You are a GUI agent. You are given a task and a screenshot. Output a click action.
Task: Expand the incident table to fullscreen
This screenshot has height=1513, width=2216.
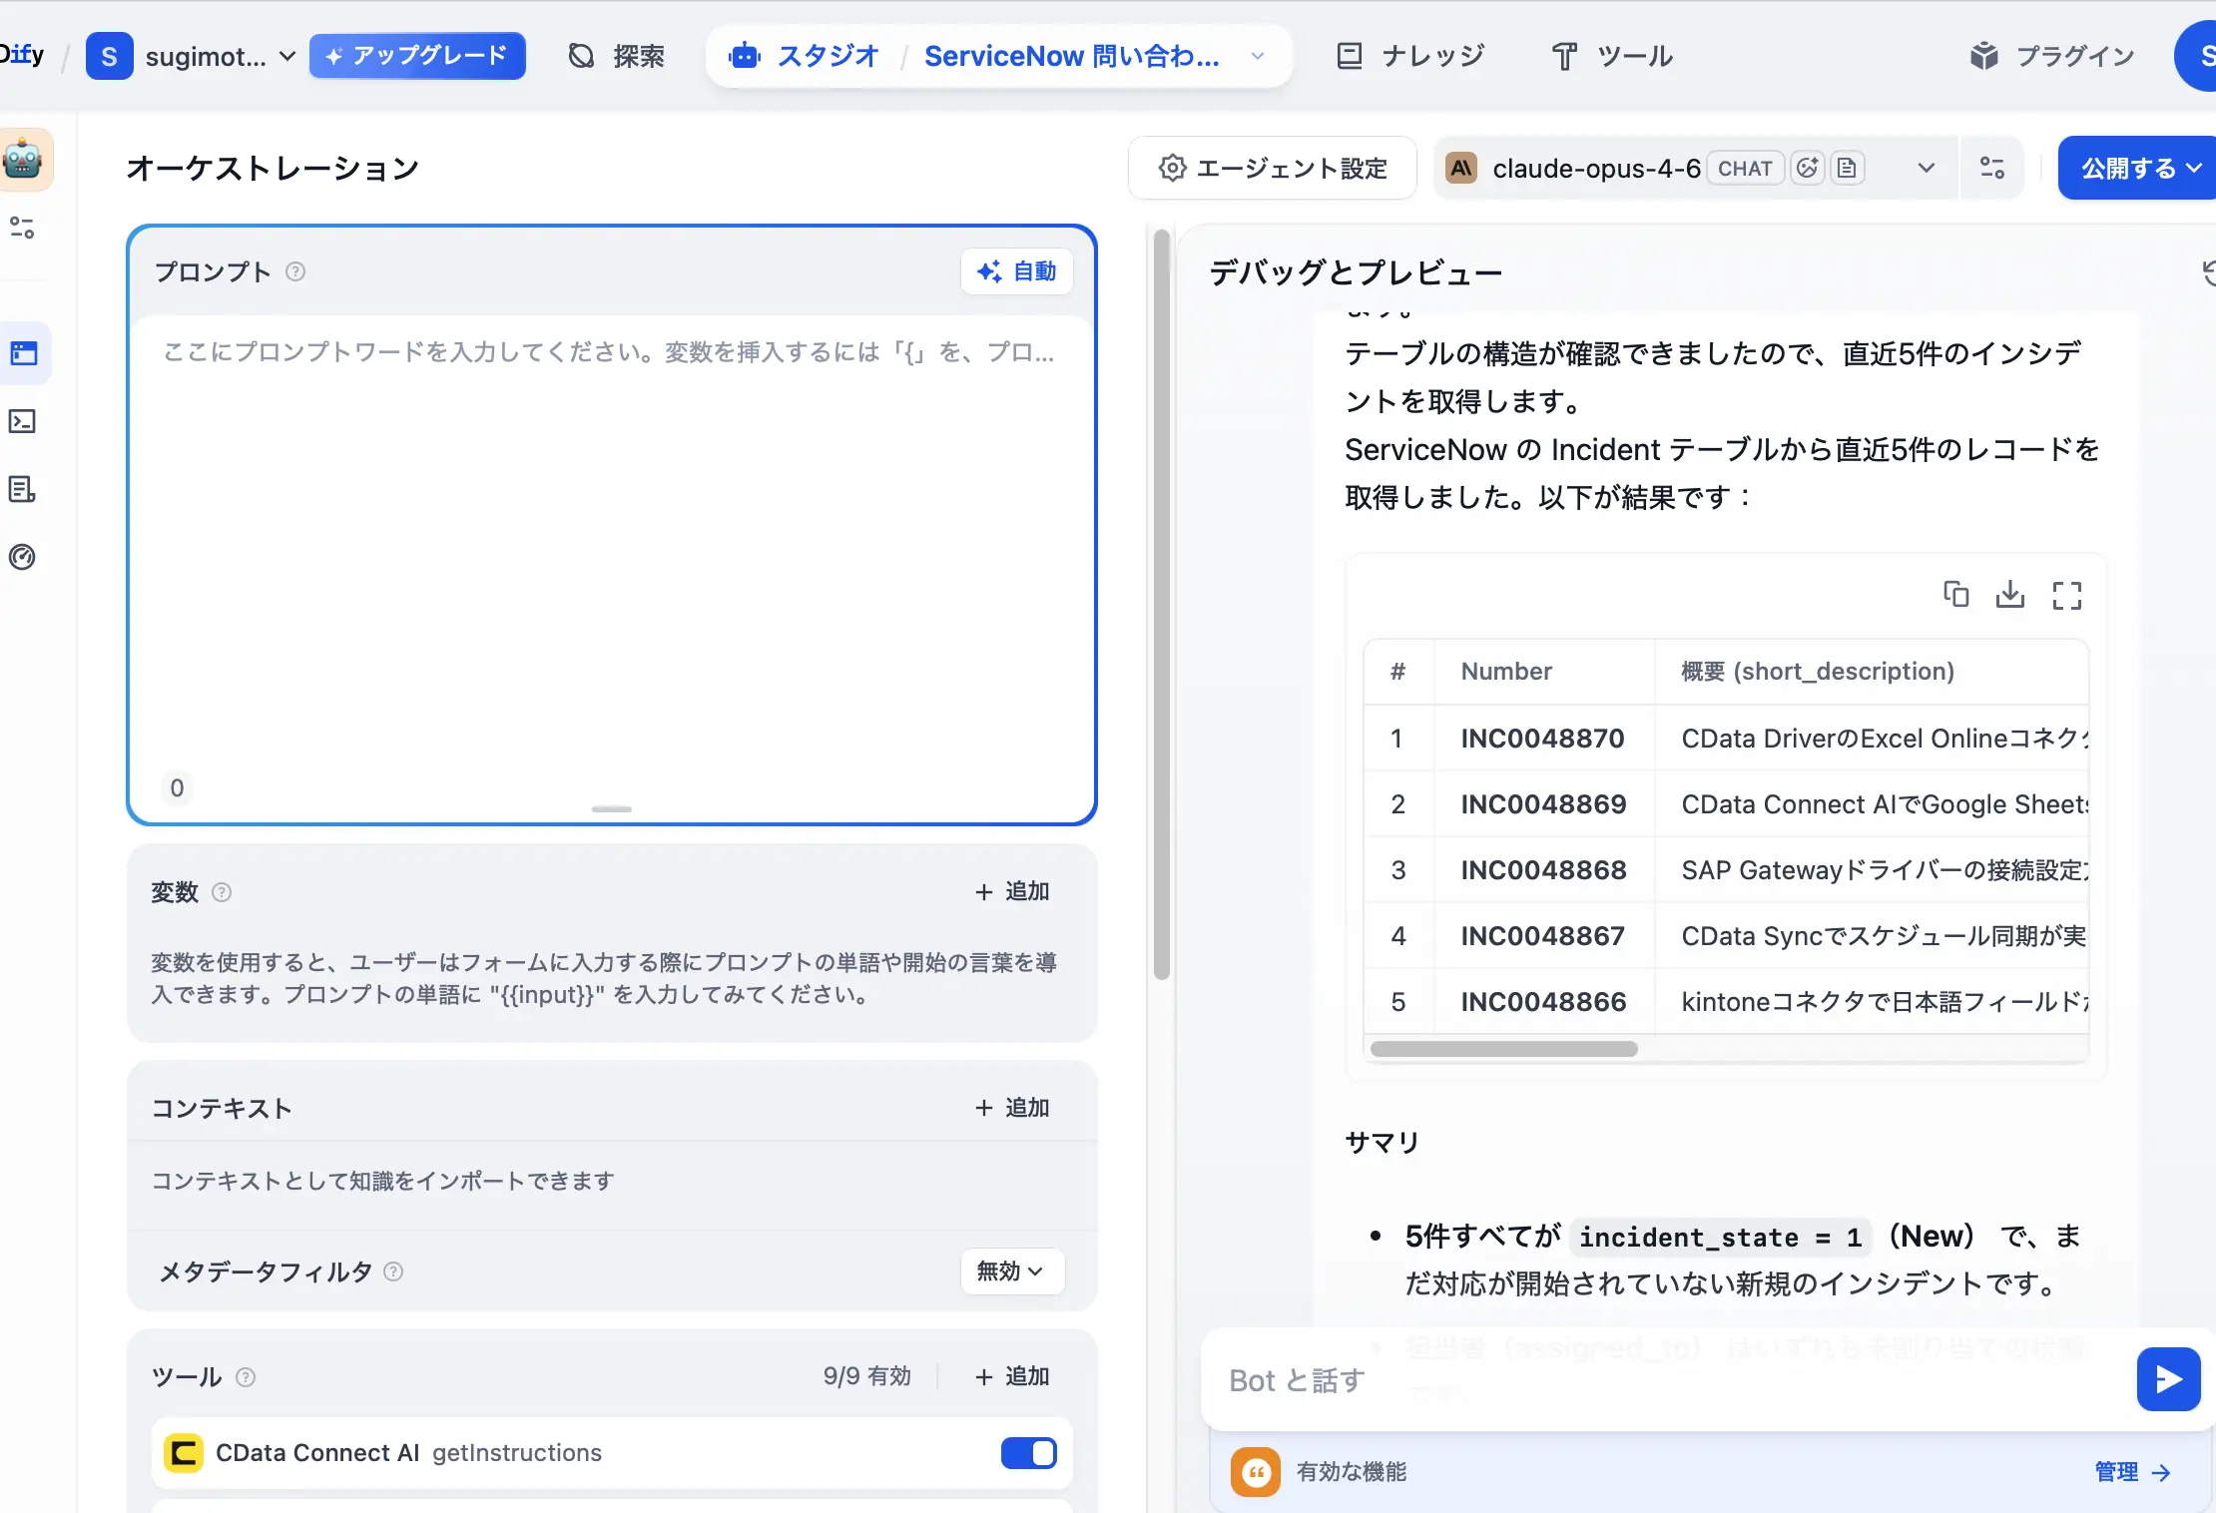pyautogui.click(x=2066, y=595)
